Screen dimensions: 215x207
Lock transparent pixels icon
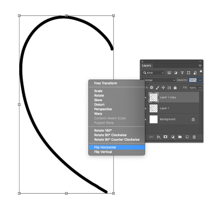click(152, 87)
